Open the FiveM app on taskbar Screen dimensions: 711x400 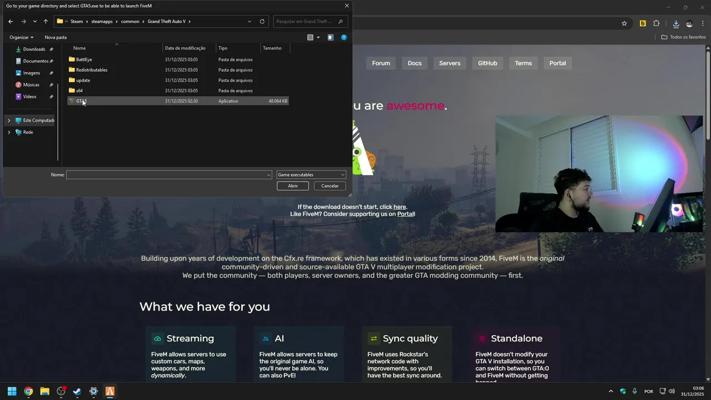tap(110, 391)
